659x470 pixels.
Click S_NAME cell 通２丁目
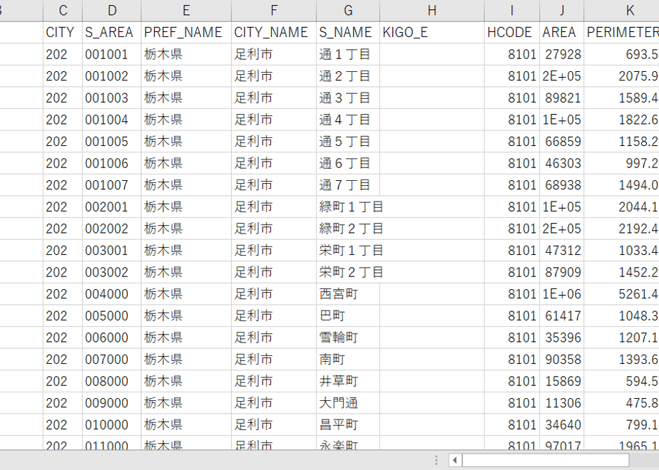click(348, 76)
